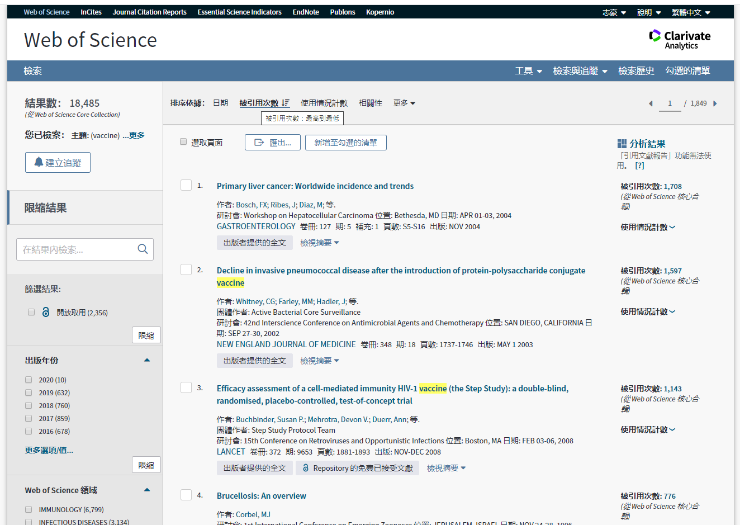Open Journal Citation Reports tab
This screenshot has width=740, height=525.
(x=149, y=12)
